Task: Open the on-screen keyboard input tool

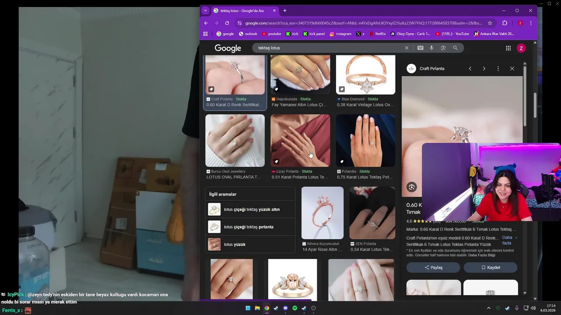Action: click(420, 48)
